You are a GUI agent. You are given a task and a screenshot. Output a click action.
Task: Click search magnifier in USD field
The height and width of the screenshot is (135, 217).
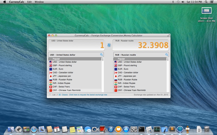101,55
